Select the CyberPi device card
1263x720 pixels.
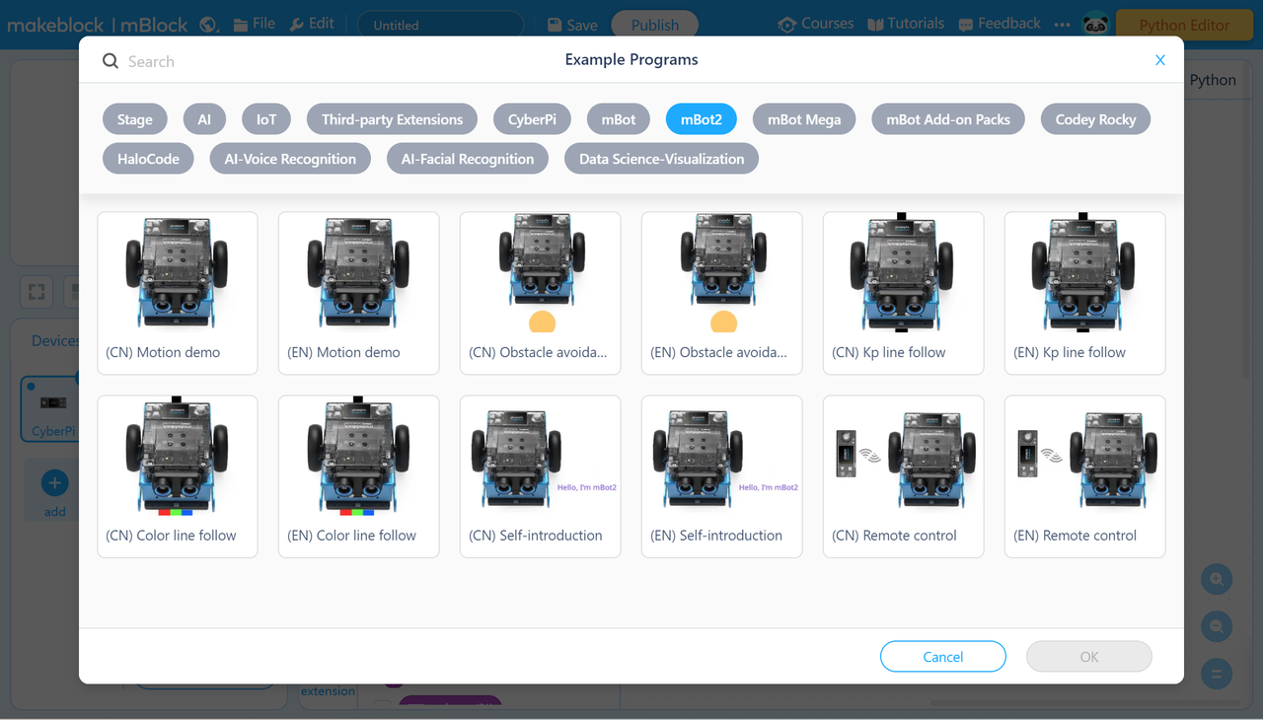pos(49,407)
